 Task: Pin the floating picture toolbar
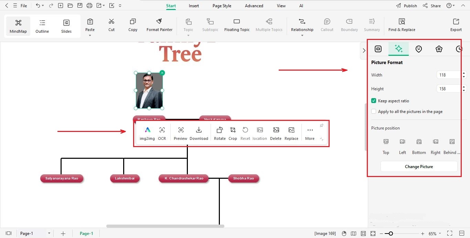click(x=321, y=125)
